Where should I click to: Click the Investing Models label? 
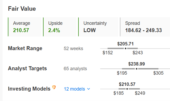pos(29,89)
